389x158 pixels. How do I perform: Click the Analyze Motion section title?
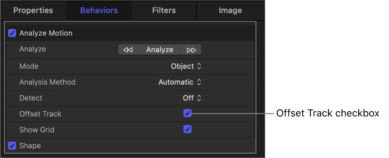pyautogui.click(x=46, y=33)
